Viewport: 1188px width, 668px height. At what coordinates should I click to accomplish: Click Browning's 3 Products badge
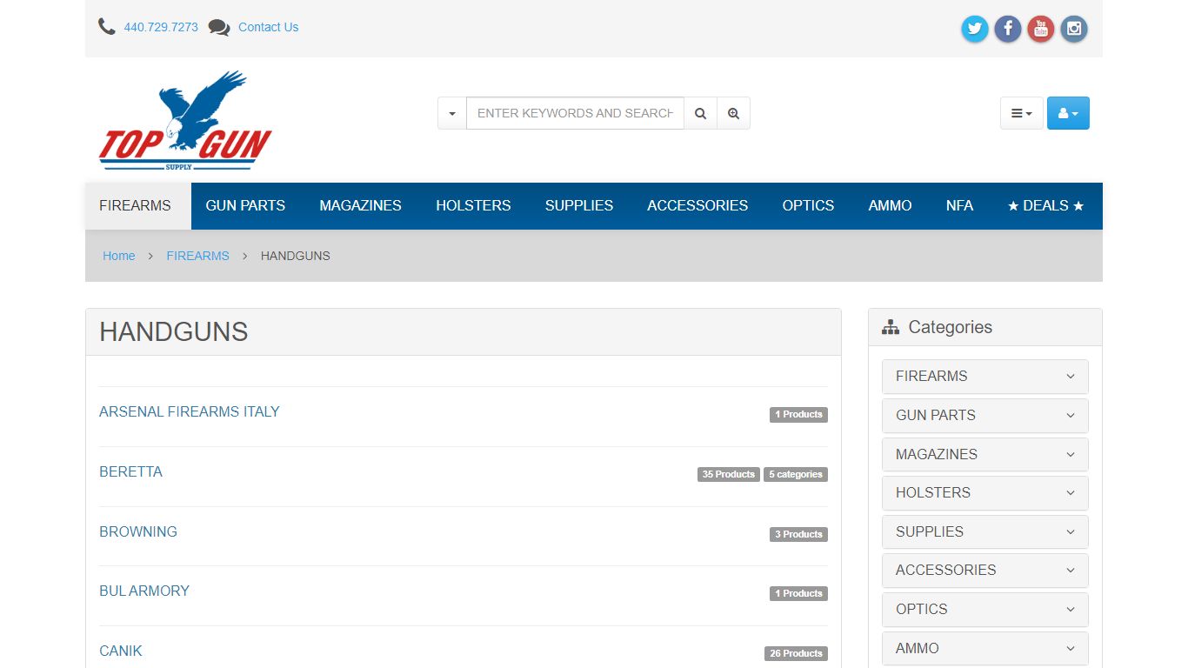point(798,535)
